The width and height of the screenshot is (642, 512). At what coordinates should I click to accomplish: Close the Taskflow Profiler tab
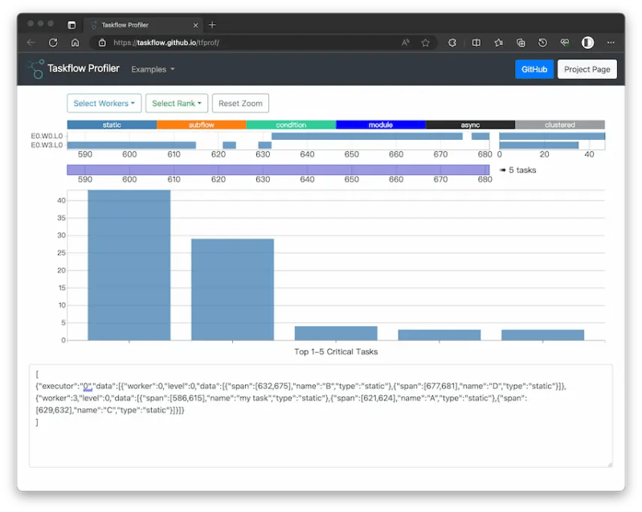(x=196, y=26)
